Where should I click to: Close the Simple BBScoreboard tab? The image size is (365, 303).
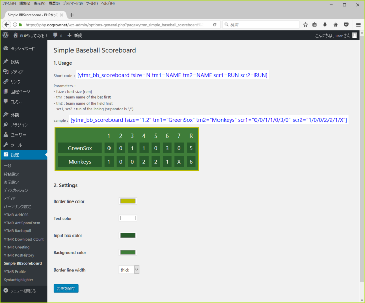coord(62,15)
